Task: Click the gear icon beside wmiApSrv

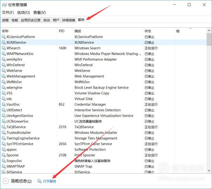Action: point(4,59)
